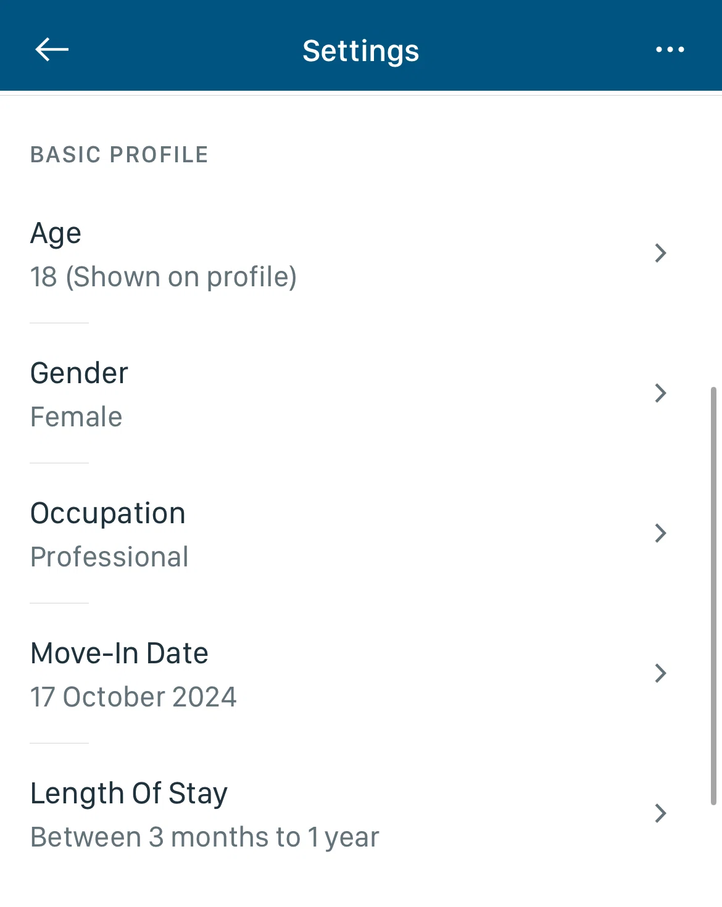The width and height of the screenshot is (722, 907).
Task: Click the chevron beside Gender
Action: 660,393
